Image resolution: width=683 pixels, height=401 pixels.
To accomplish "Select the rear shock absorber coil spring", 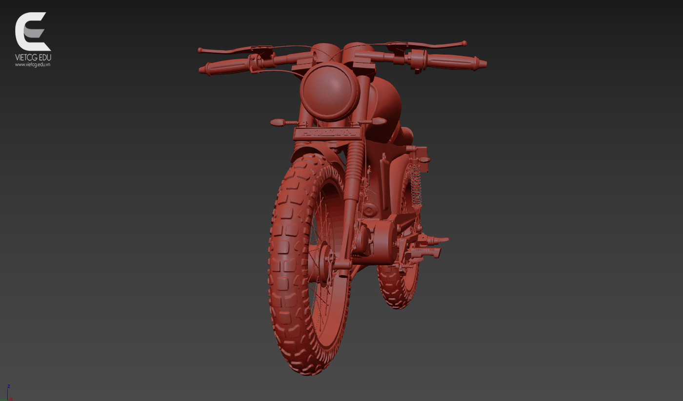I will click(x=416, y=185).
